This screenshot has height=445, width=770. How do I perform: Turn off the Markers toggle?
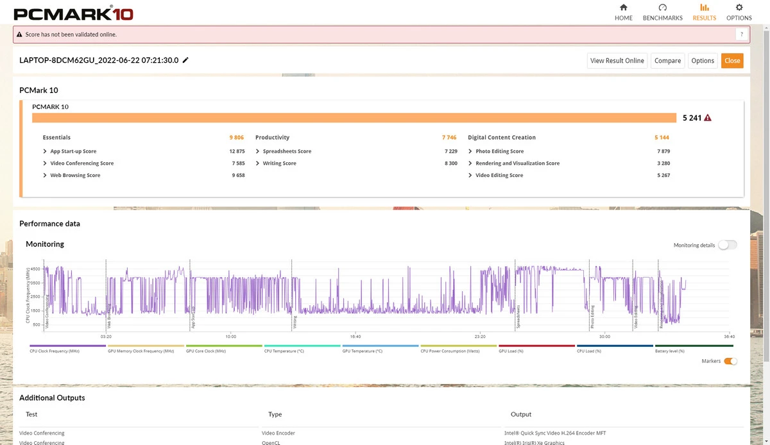click(x=730, y=361)
